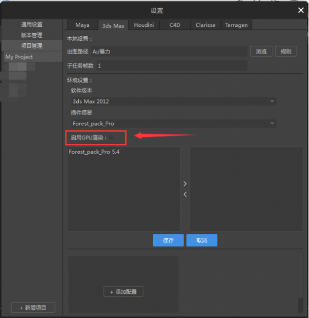Switch to the Maya tab
Viewport: 309px width, 318px height.
(82, 25)
